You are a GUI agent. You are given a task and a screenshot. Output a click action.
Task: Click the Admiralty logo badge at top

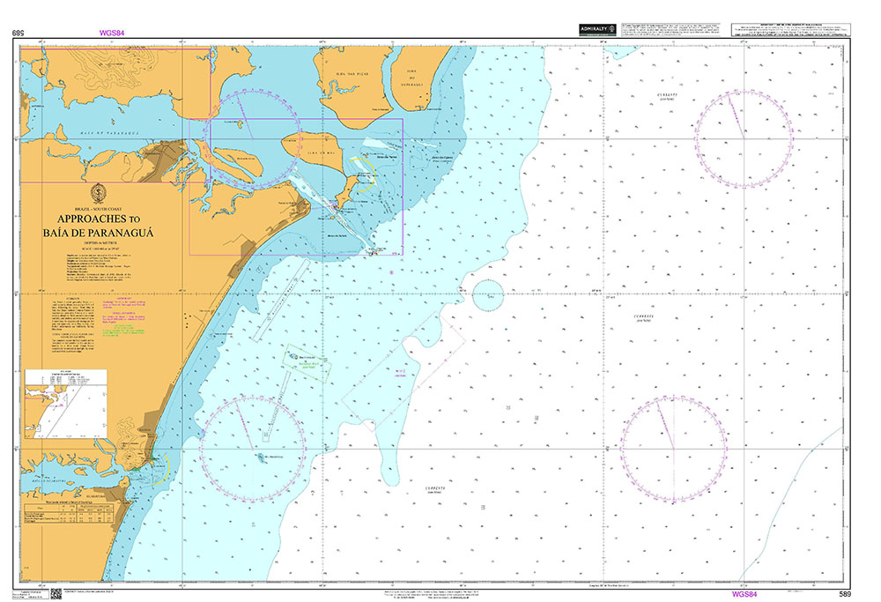[597, 30]
